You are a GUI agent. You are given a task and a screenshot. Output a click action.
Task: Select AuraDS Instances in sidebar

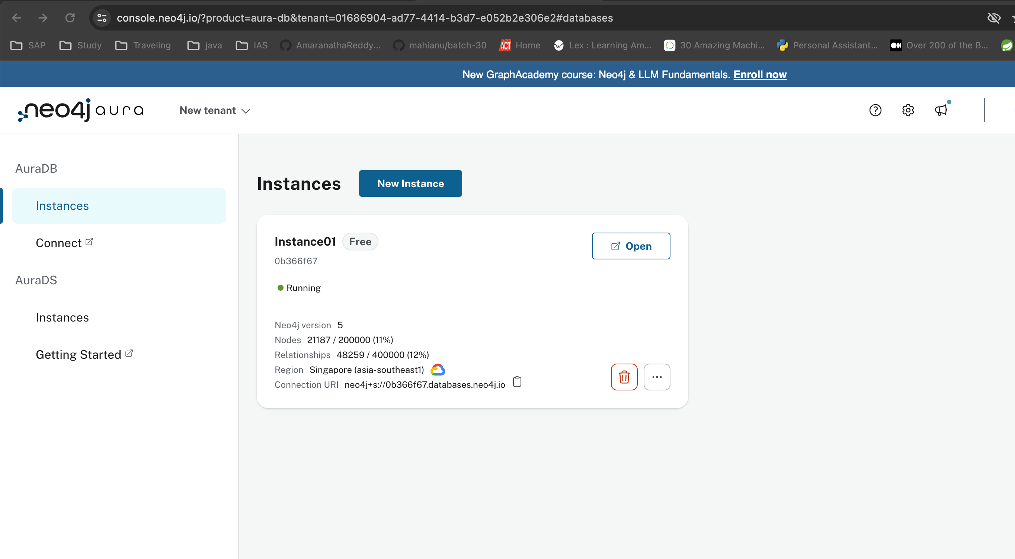(x=62, y=317)
